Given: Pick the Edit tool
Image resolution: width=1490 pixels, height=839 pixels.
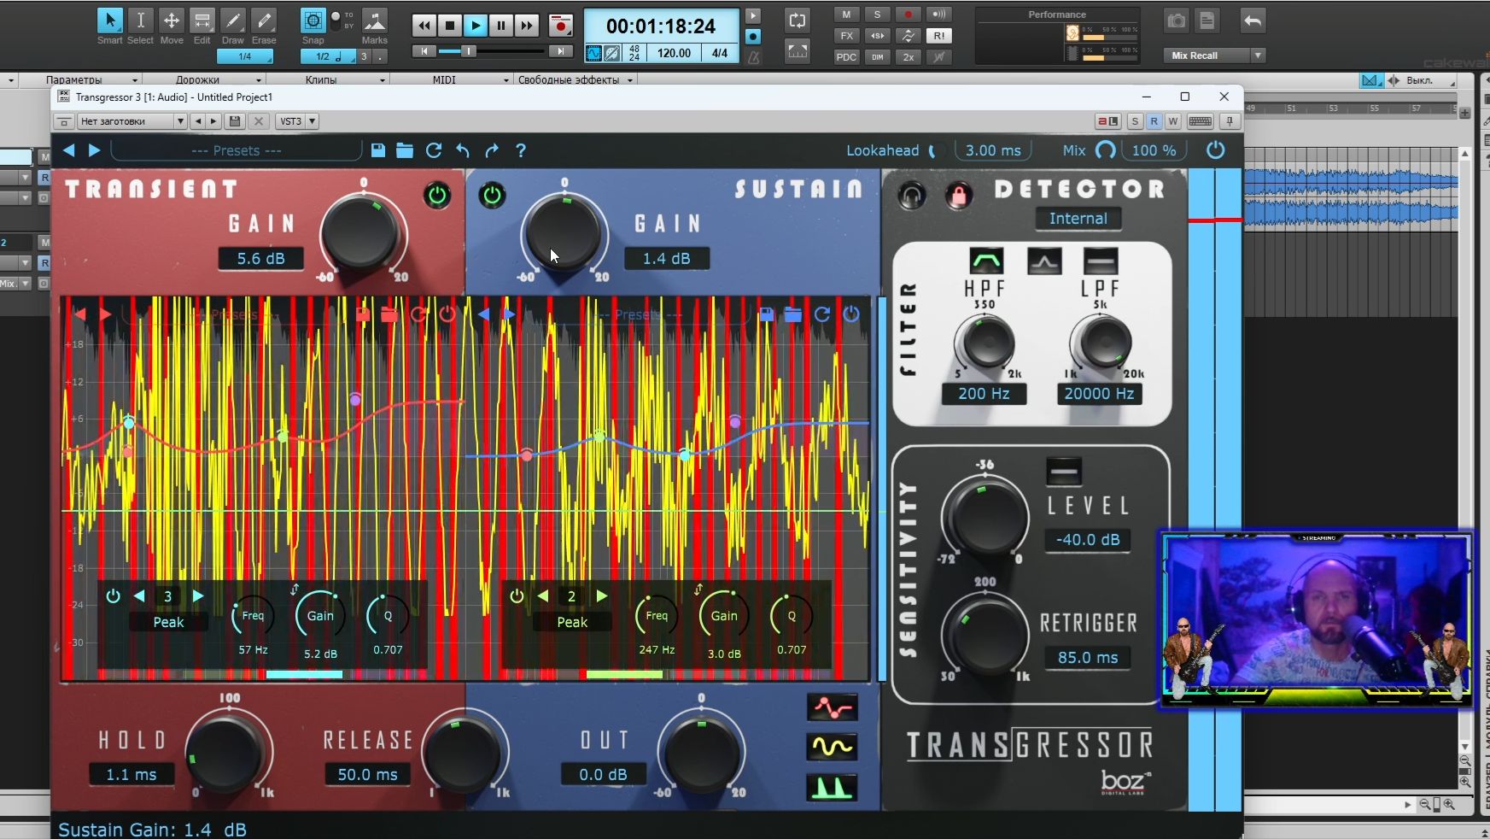Looking at the screenshot, I should 202,21.
